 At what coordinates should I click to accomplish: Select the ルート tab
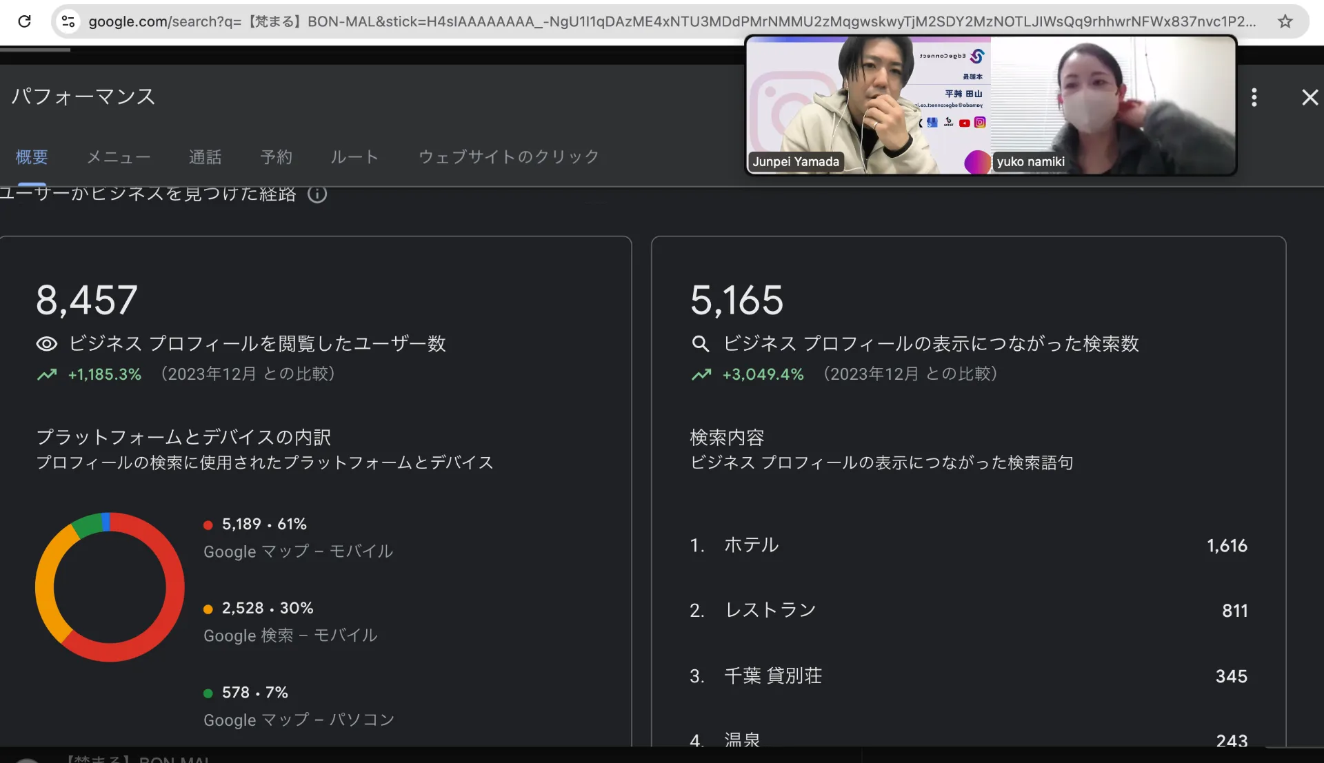[x=354, y=157]
